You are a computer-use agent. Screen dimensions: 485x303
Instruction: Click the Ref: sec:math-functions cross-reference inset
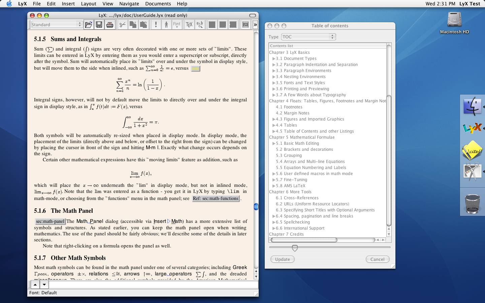216,199
